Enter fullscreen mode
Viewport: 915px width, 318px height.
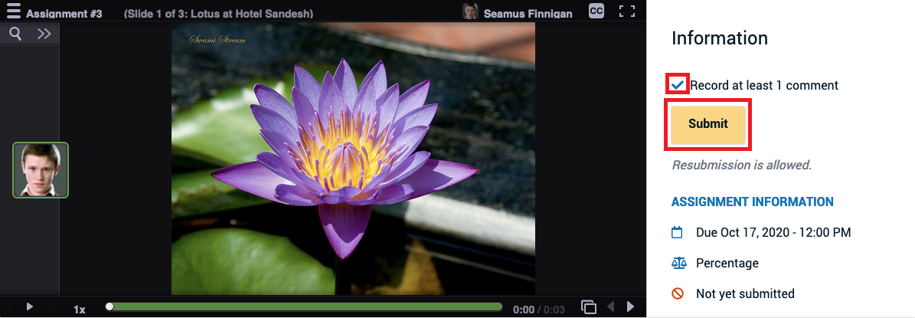point(627,11)
